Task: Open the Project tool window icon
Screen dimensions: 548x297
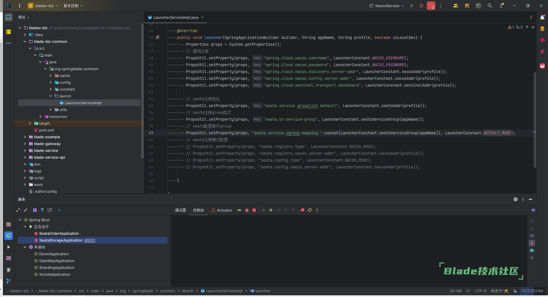Action: click(9, 17)
